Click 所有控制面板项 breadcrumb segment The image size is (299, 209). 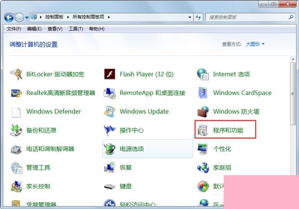tap(88, 17)
